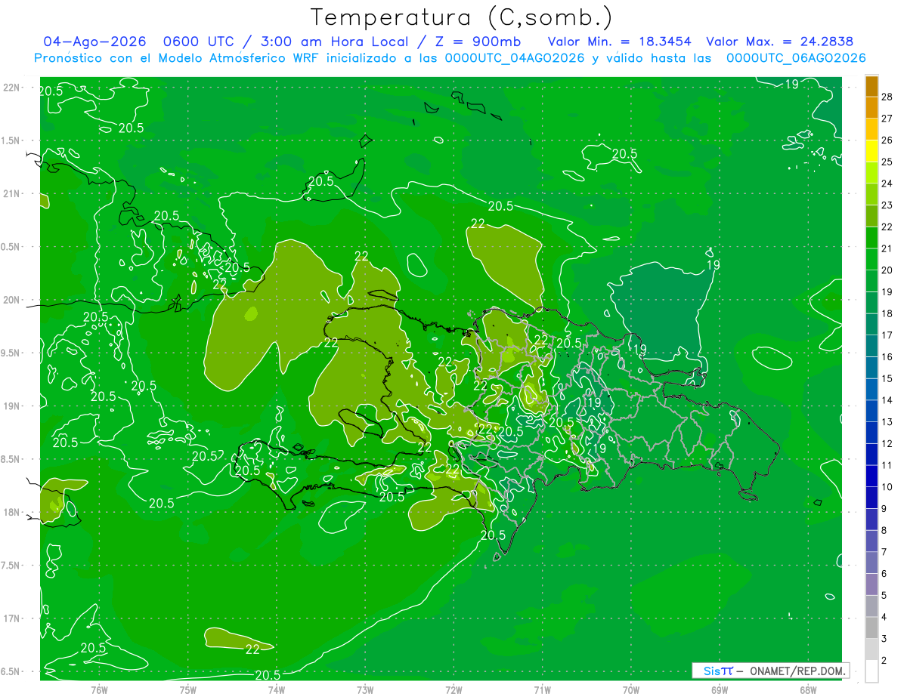Viewport: 907px width, 700px height.
Task: Click the color scale label '25'
Action: (x=887, y=162)
